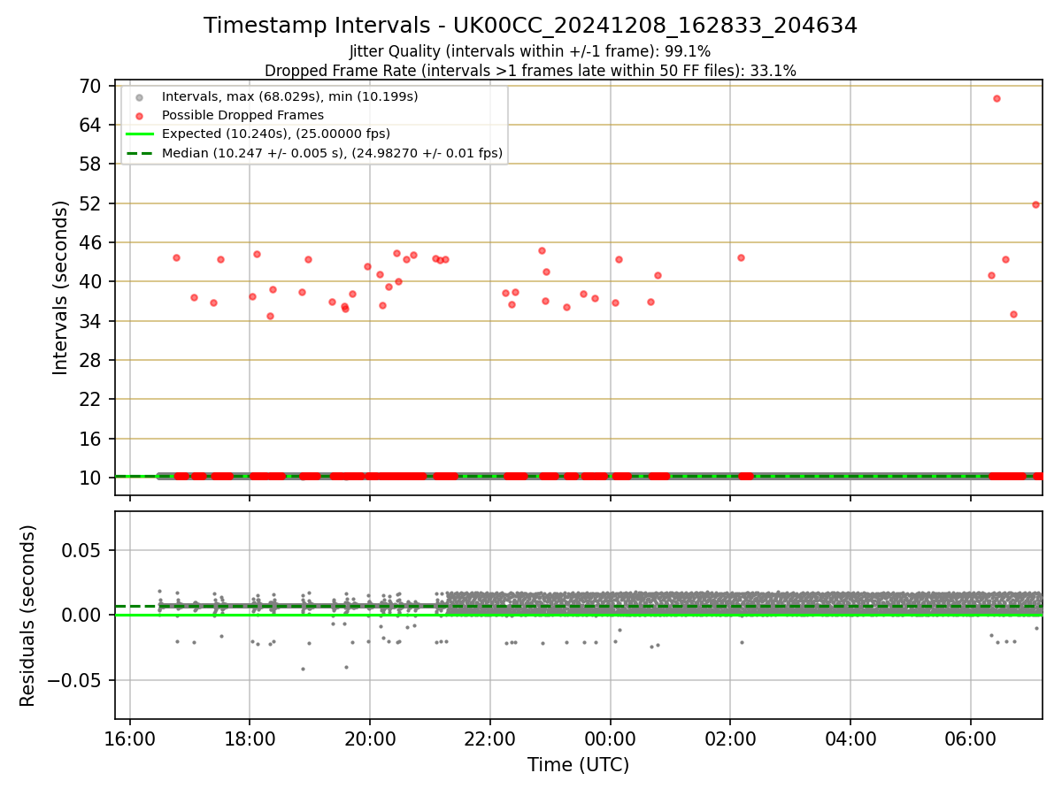Click the '58' y-axis tick label
1062x796 pixels.
click(90, 165)
